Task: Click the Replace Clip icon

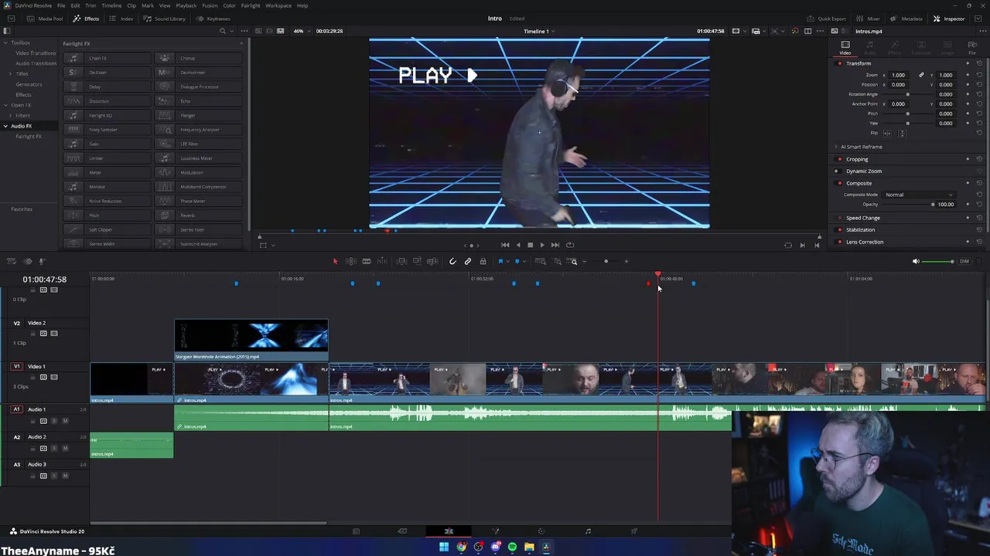Action: click(432, 261)
